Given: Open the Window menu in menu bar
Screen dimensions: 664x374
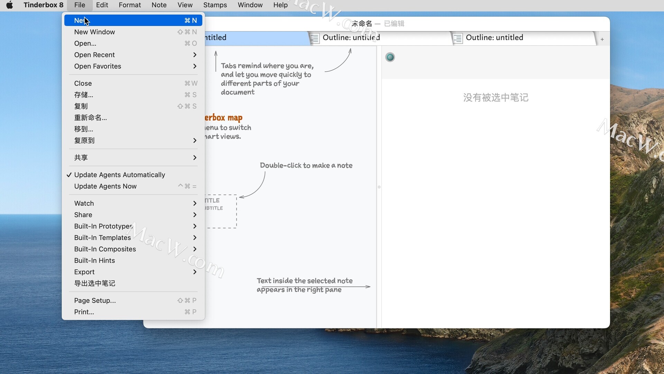Looking at the screenshot, I should (x=250, y=5).
